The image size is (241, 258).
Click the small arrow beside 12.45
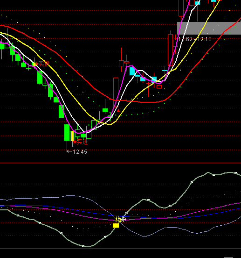69,151
